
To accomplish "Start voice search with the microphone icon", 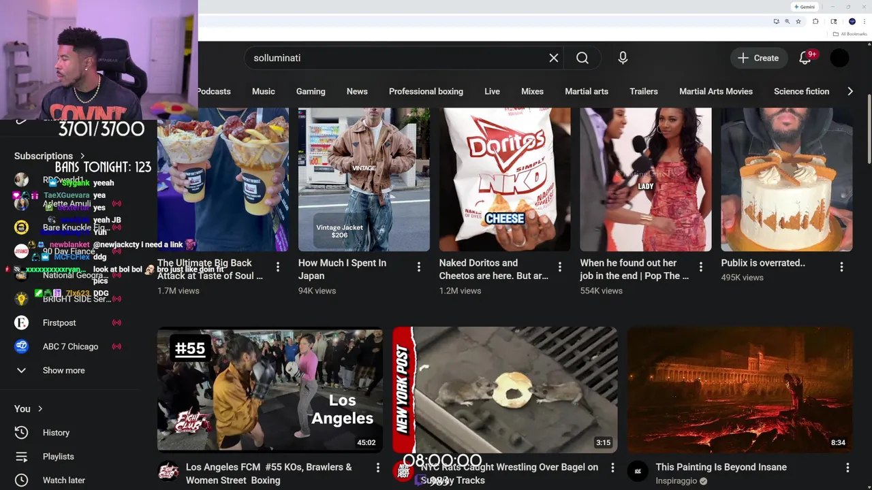I will pyautogui.click(x=623, y=58).
